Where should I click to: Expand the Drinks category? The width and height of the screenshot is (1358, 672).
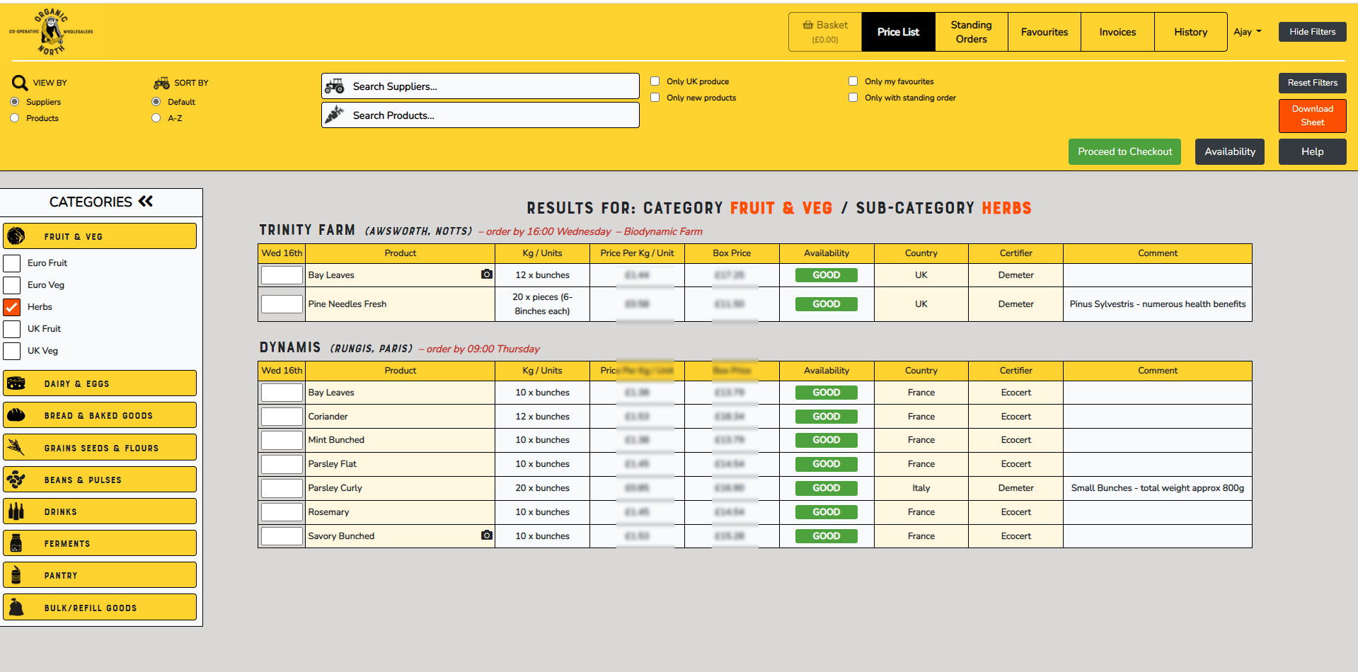tap(100, 511)
